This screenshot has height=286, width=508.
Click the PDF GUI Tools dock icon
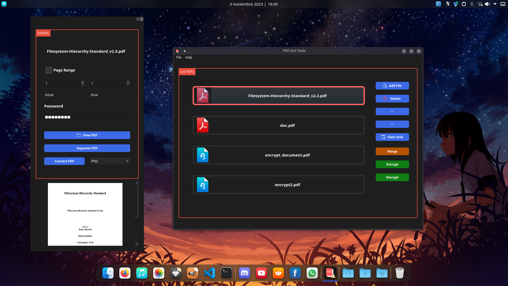coord(330,273)
